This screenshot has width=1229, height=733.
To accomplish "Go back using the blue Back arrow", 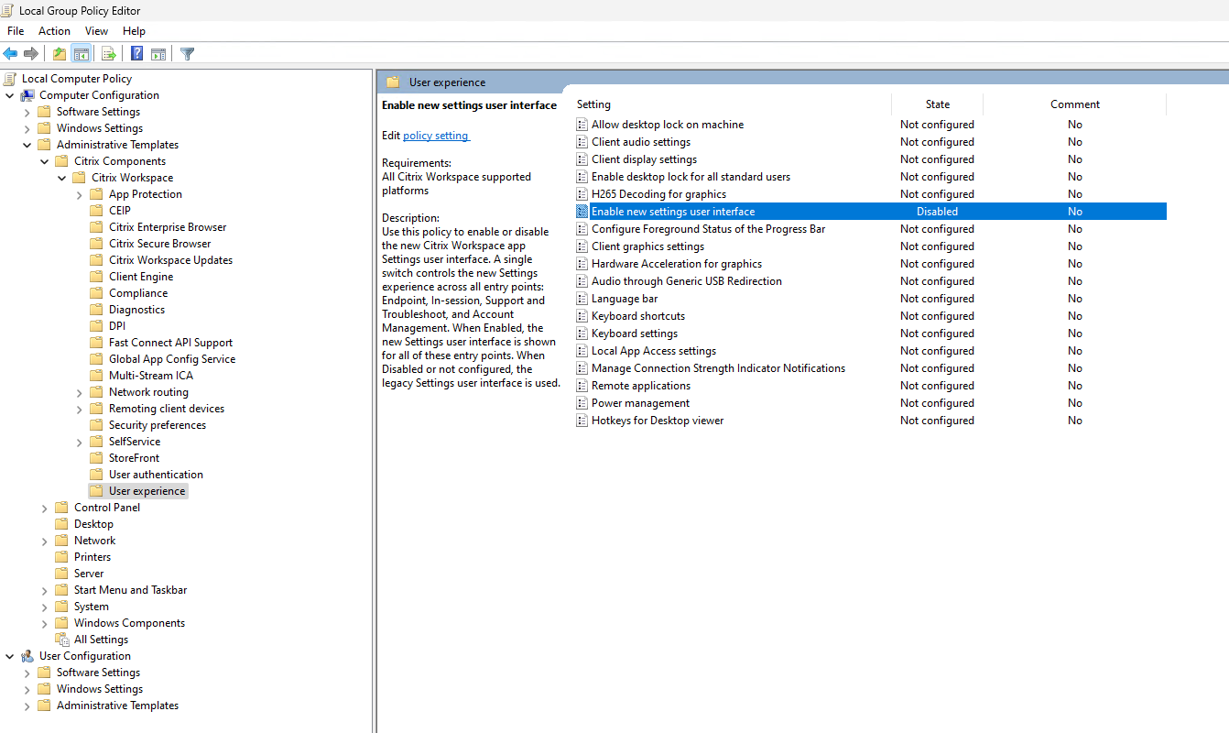I will [11, 53].
